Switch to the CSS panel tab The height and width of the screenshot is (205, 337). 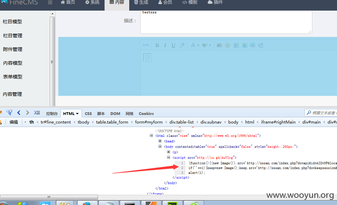88,114
